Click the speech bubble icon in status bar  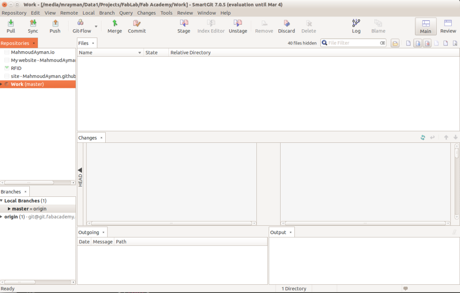click(x=406, y=288)
